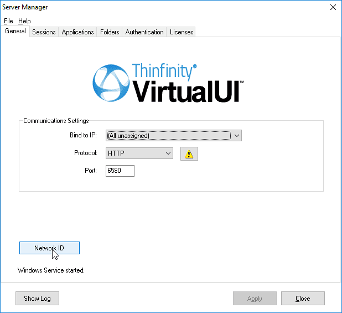The height and width of the screenshot is (313, 342).
Task: Click the Network ID button
Action: click(49, 248)
